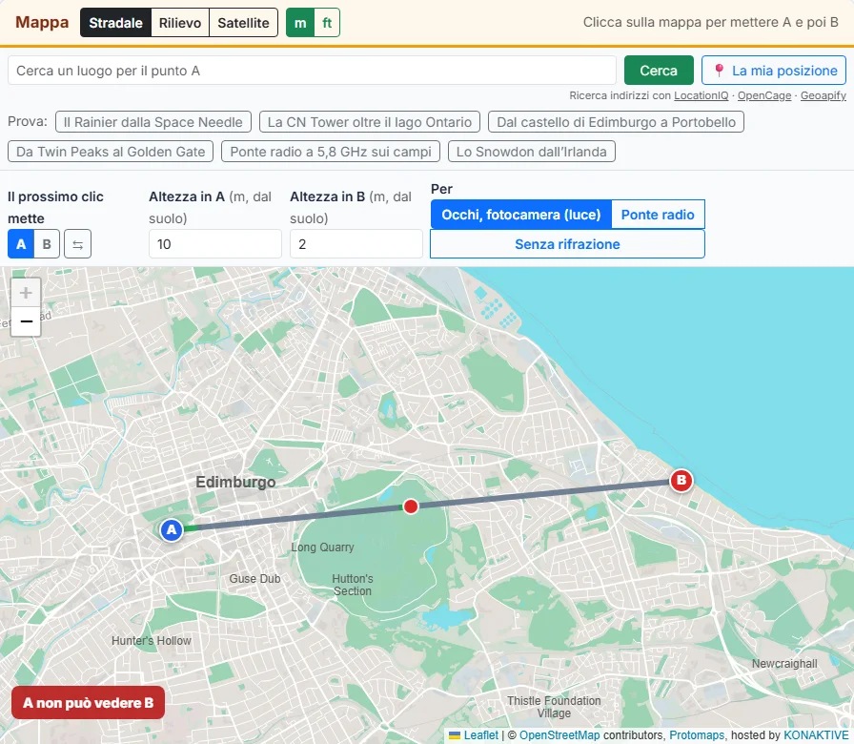
Task: Switch map to Stradale view
Action: 115,23
